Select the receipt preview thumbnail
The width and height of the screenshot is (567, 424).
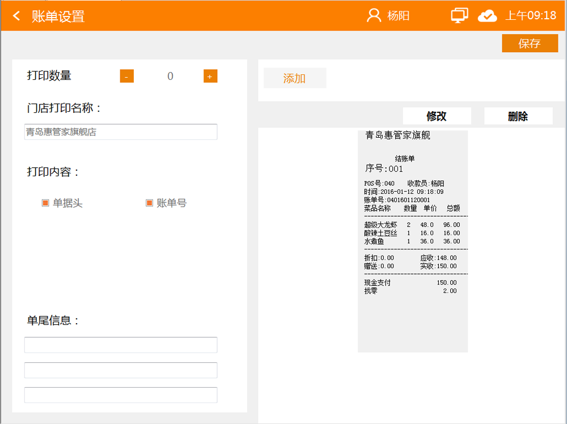tap(413, 241)
